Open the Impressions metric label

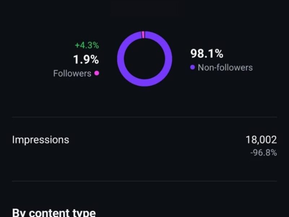click(x=40, y=140)
